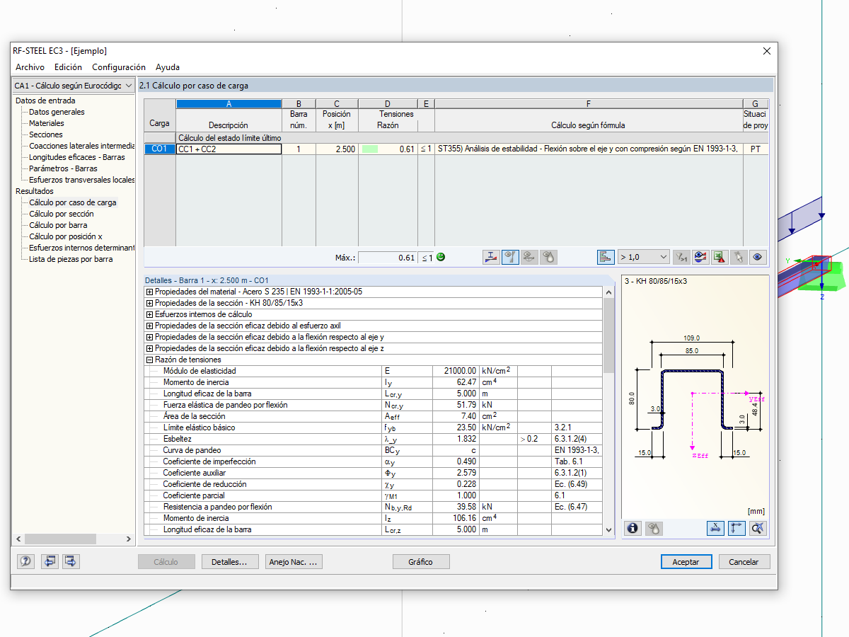This screenshot has width=849, height=637.
Task: Click the Aceptar button
Action: pos(686,562)
